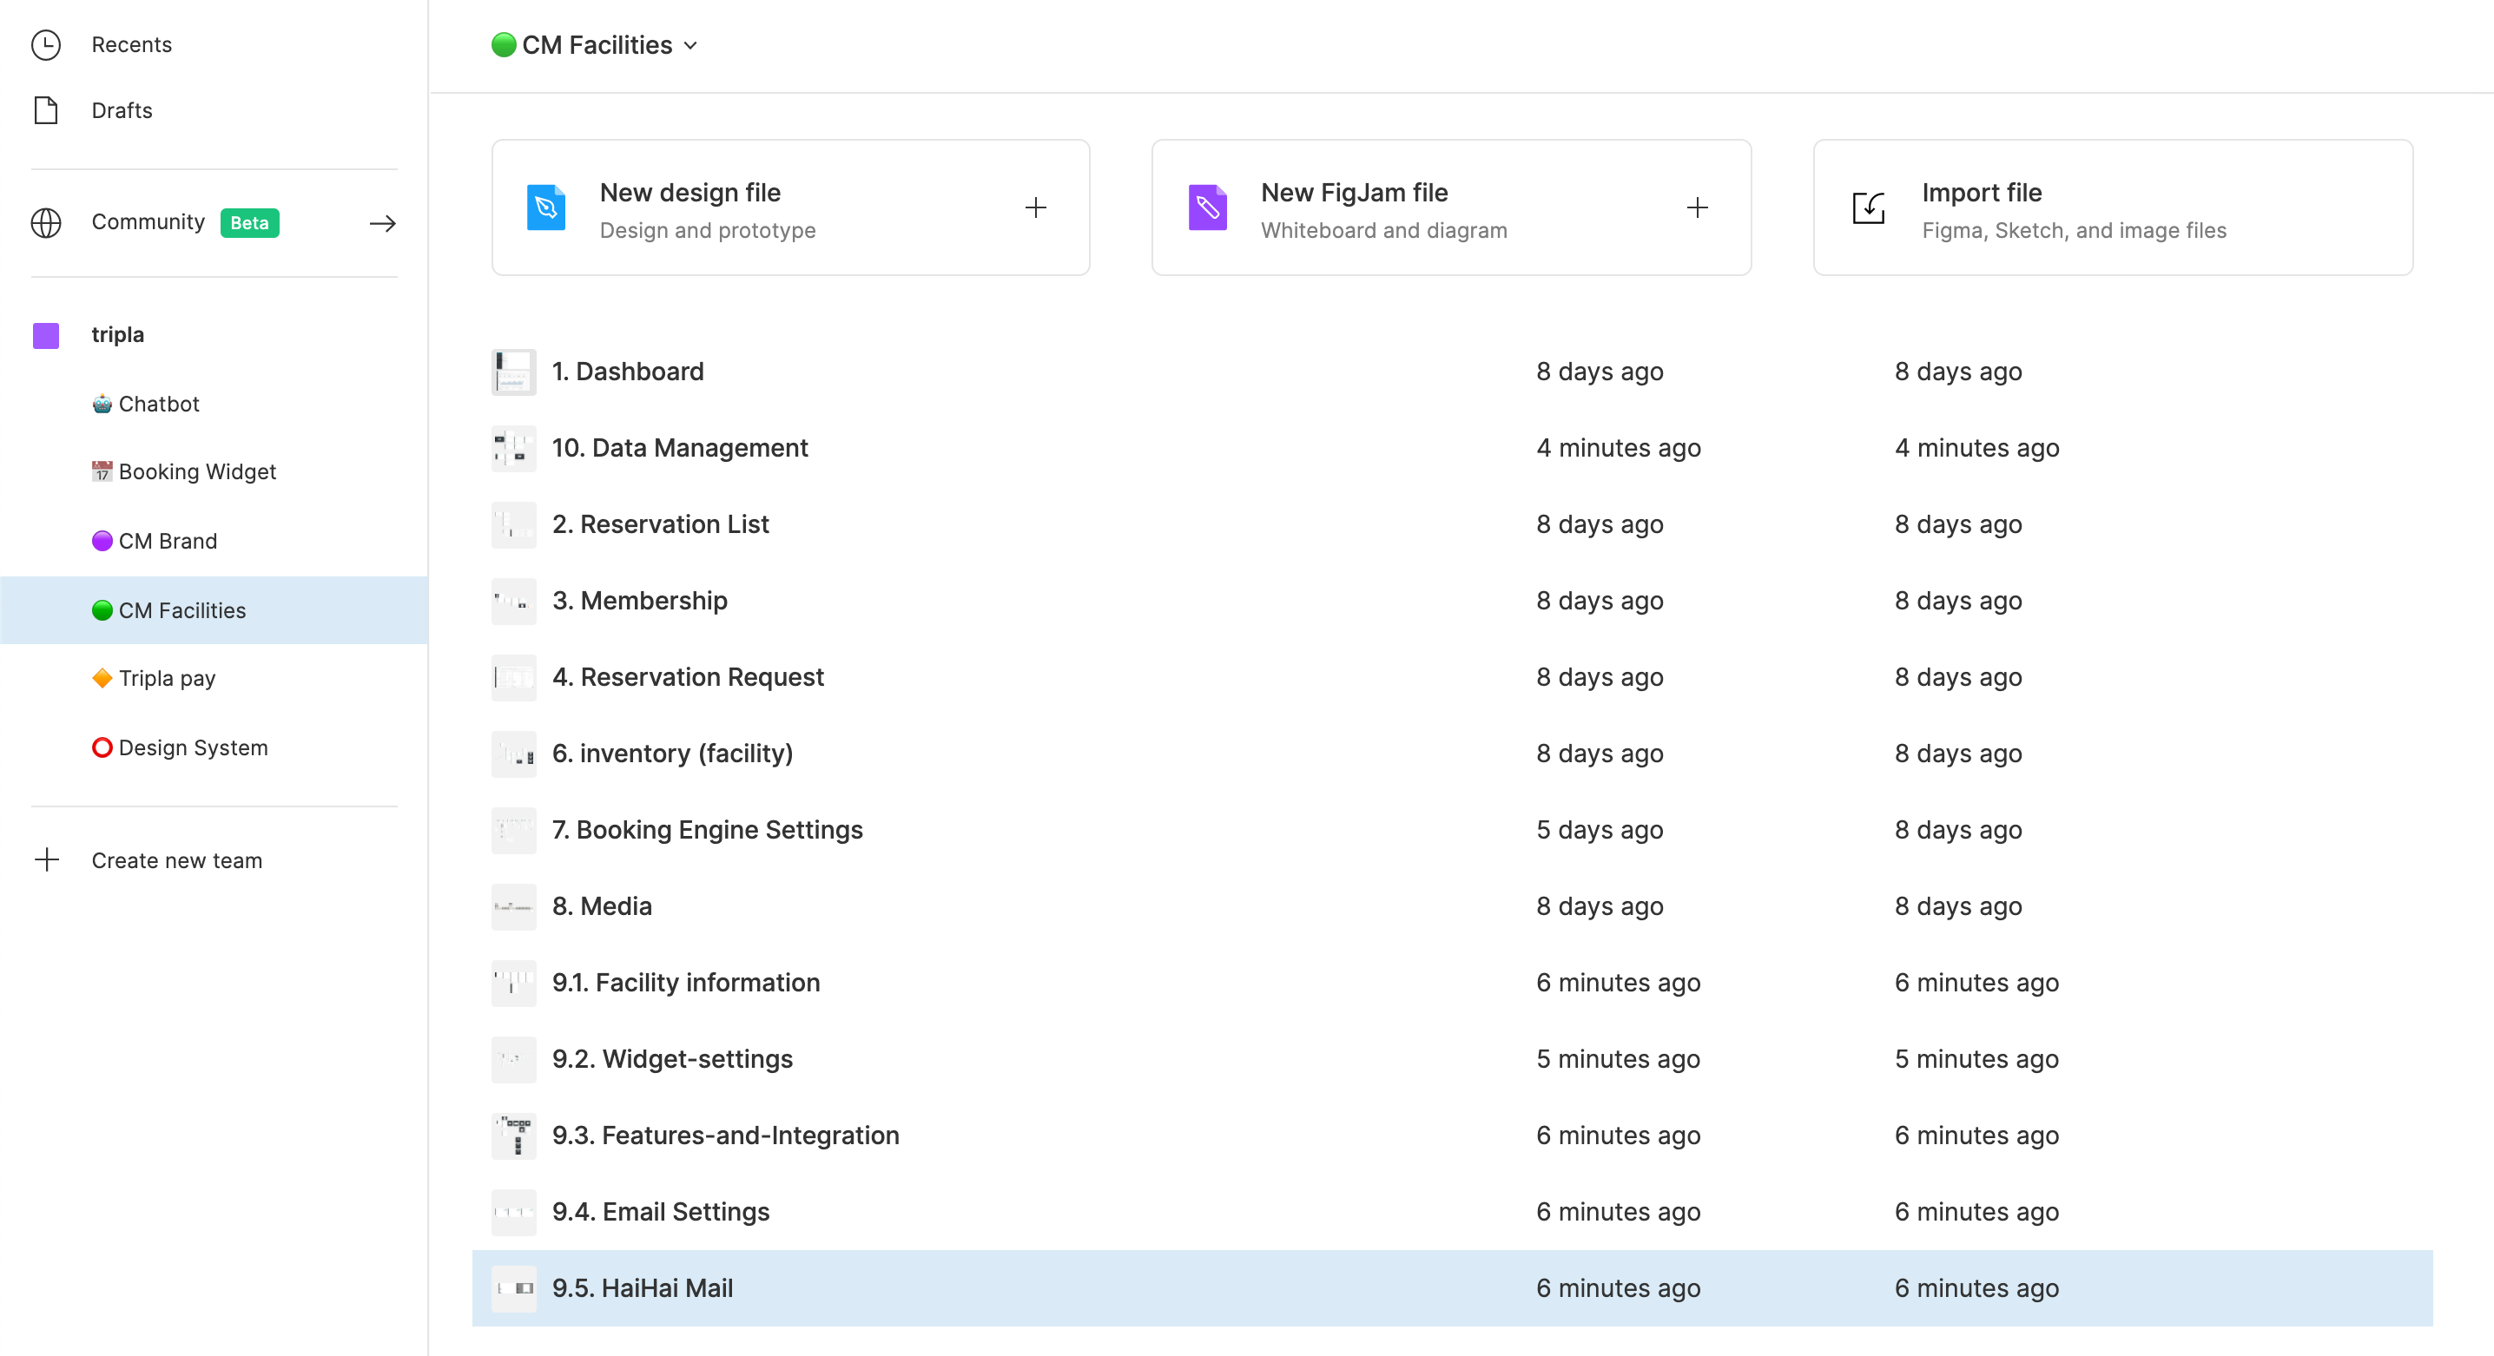The image size is (2494, 1356).
Task: Open the Chatbot project
Action: click(x=159, y=404)
